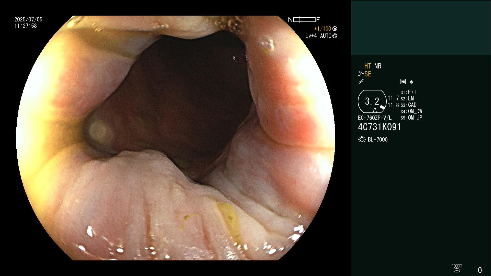Viewport: 491px width, 276px height.
Task: Toggle the NR noise reduction indicator
Action: pyautogui.click(x=378, y=66)
